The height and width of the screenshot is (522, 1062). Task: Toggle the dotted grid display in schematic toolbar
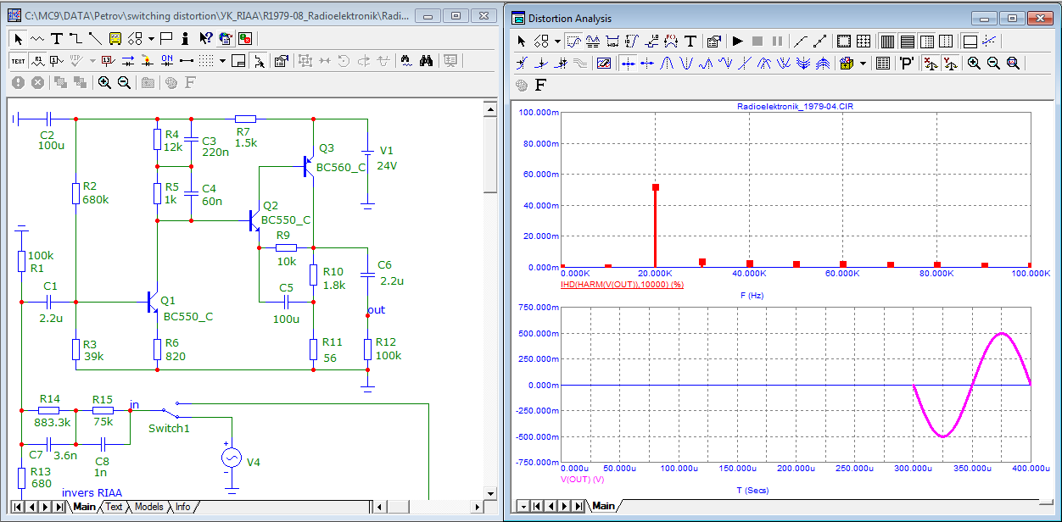click(206, 60)
